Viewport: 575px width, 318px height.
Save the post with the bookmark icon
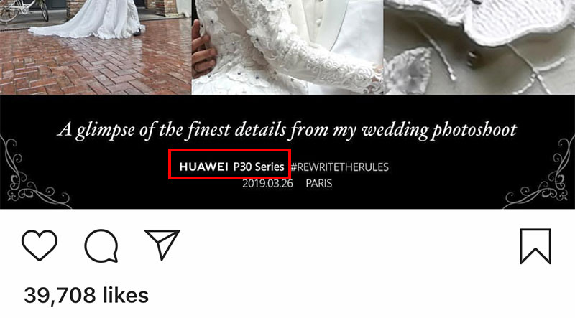click(535, 246)
